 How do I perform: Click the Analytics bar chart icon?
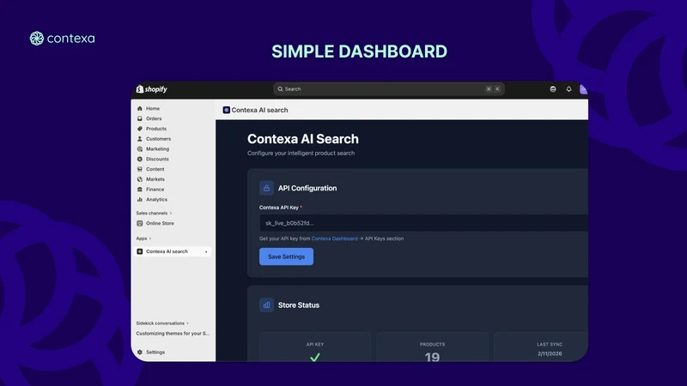(140, 199)
